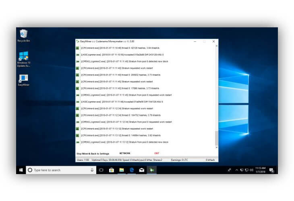
Task: Select log line 'Accepted 010a2b88 Diff 243/128'
Action: pos(122,55)
